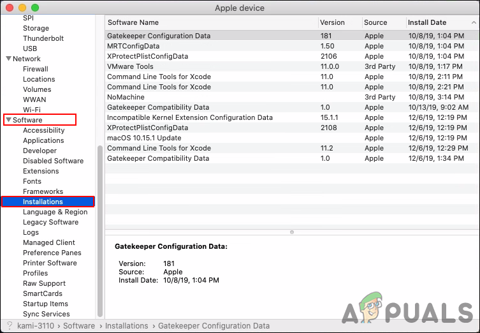Open Fonts in the sidebar
Viewport: 480px width, 333px height.
pos(32,181)
